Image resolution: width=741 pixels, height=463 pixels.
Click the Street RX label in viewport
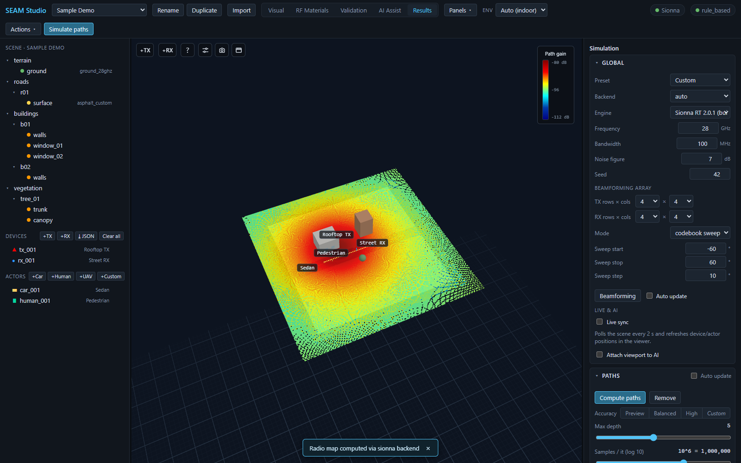coord(372,243)
